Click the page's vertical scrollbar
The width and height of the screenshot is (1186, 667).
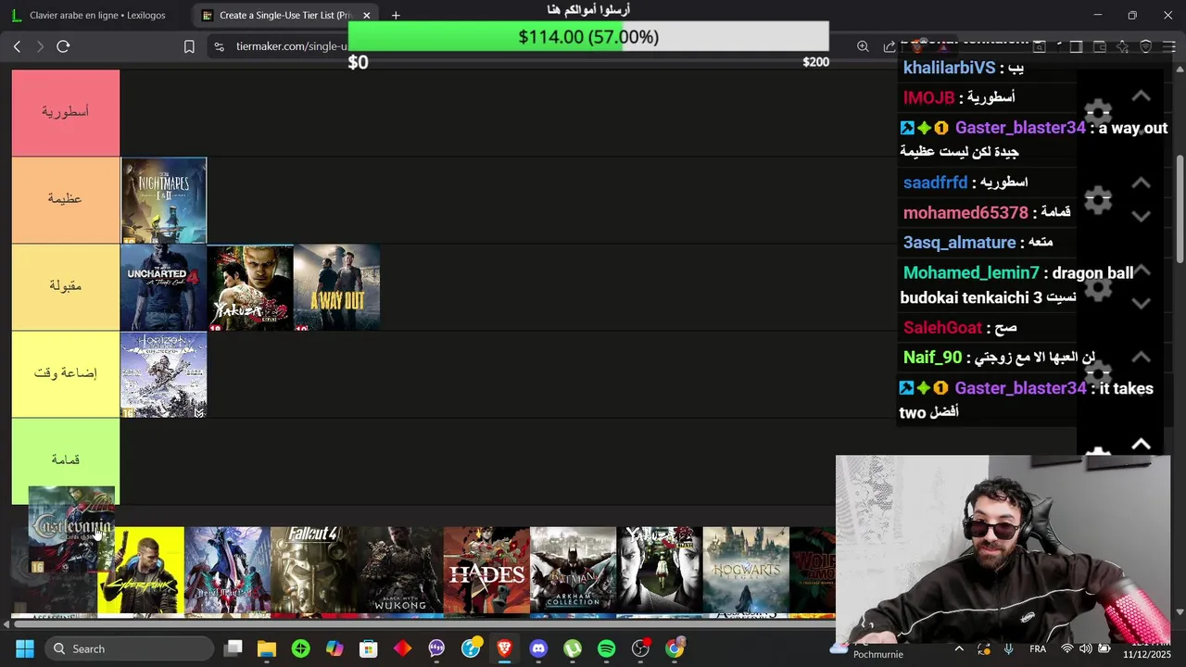pos(1180,208)
